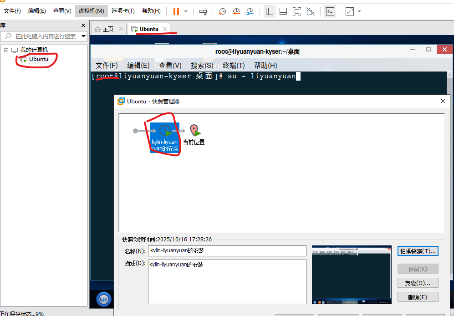The width and height of the screenshot is (454, 316).
Task: Click the snapshot 名称(N) input field
Action: [227, 251]
